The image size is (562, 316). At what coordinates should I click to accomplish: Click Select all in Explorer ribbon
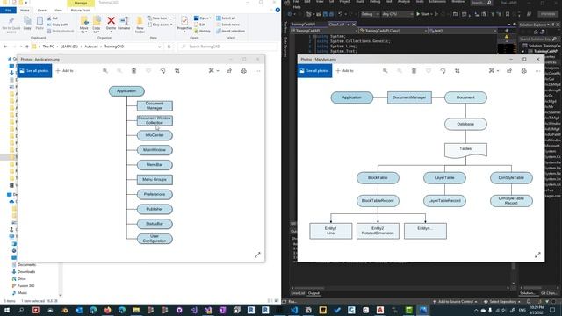(x=226, y=18)
